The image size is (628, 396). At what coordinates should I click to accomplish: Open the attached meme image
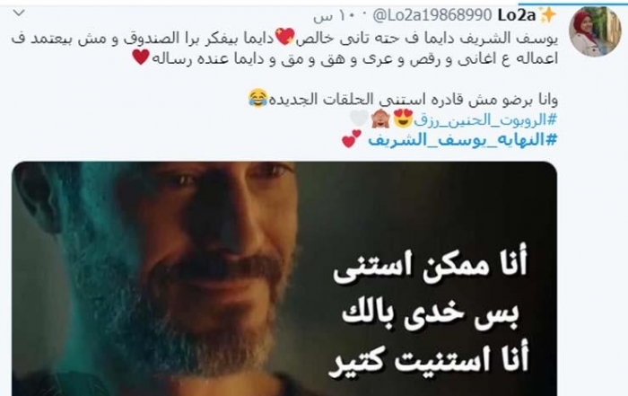coord(284,278)
